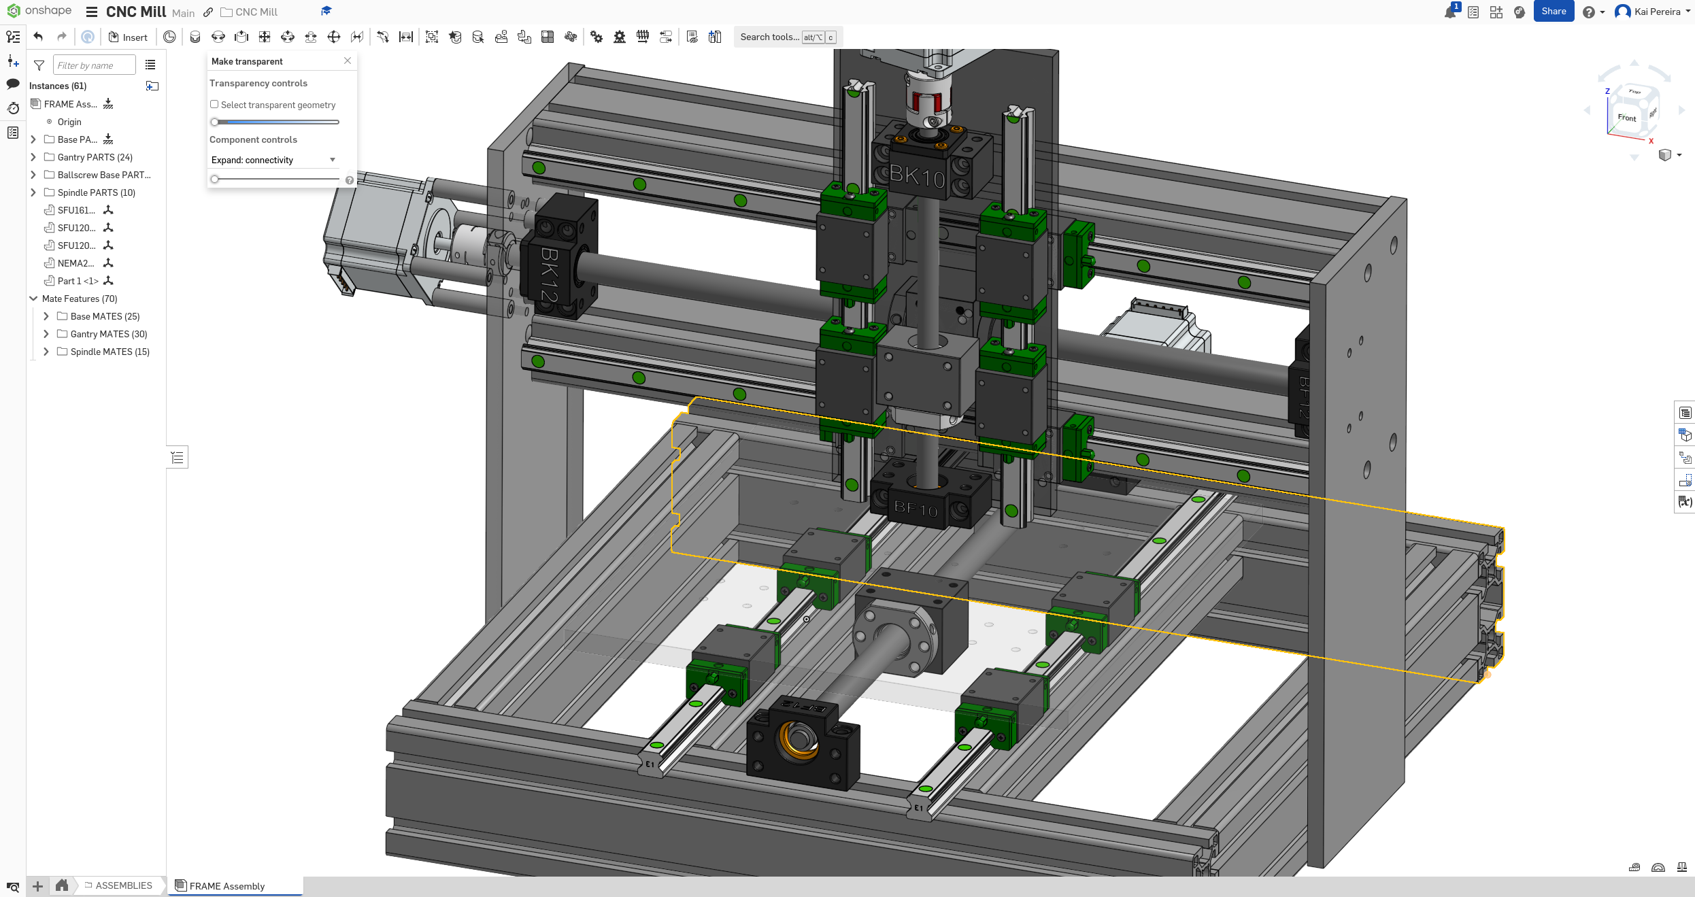Close the Make transparent dialog
This screenshot has width=1695, height=897.
348,61
